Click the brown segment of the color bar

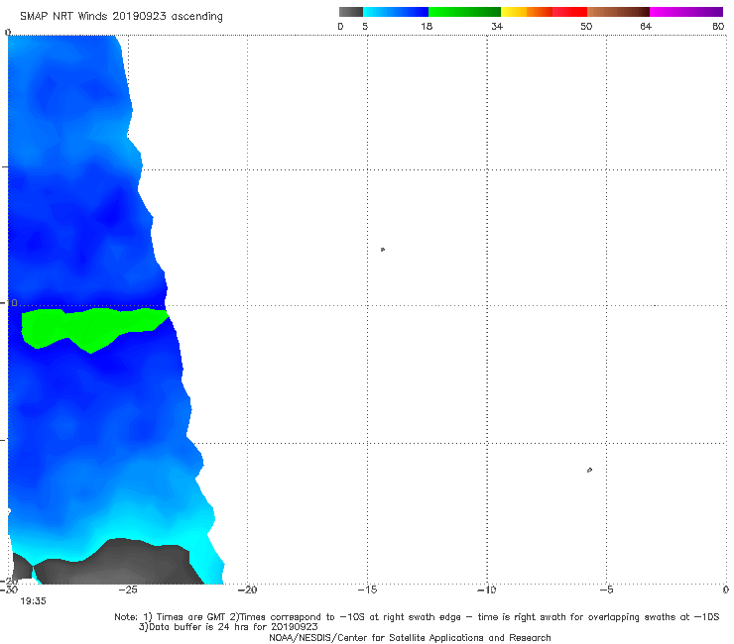tap(618, 12)
